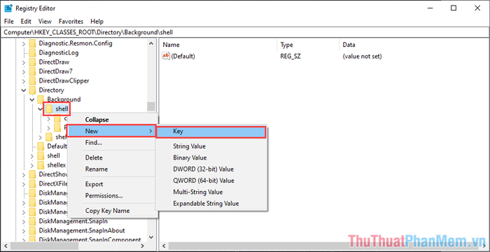Select the DiagnosticLog key

point(59,52)
